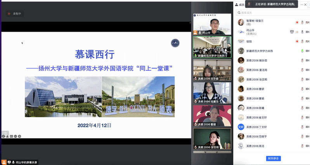Click blue 文轩 avatar of 丁文轩
Image resolution: width=310 pixels, height=165 pixels.
click(241, 127)
